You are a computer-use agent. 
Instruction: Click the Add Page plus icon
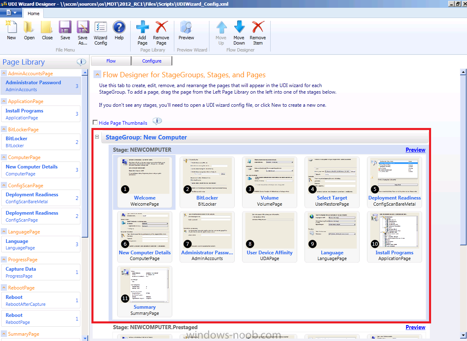[142, 27]
